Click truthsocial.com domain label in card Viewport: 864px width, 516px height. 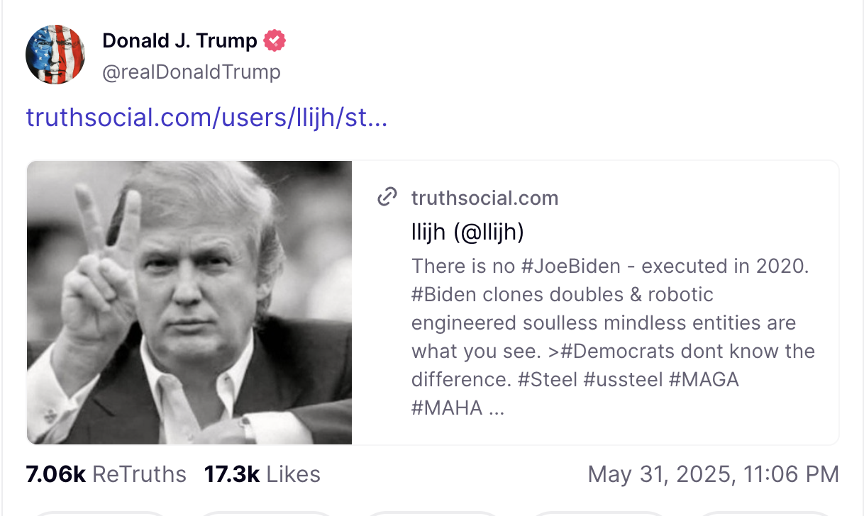coord(484,198)
